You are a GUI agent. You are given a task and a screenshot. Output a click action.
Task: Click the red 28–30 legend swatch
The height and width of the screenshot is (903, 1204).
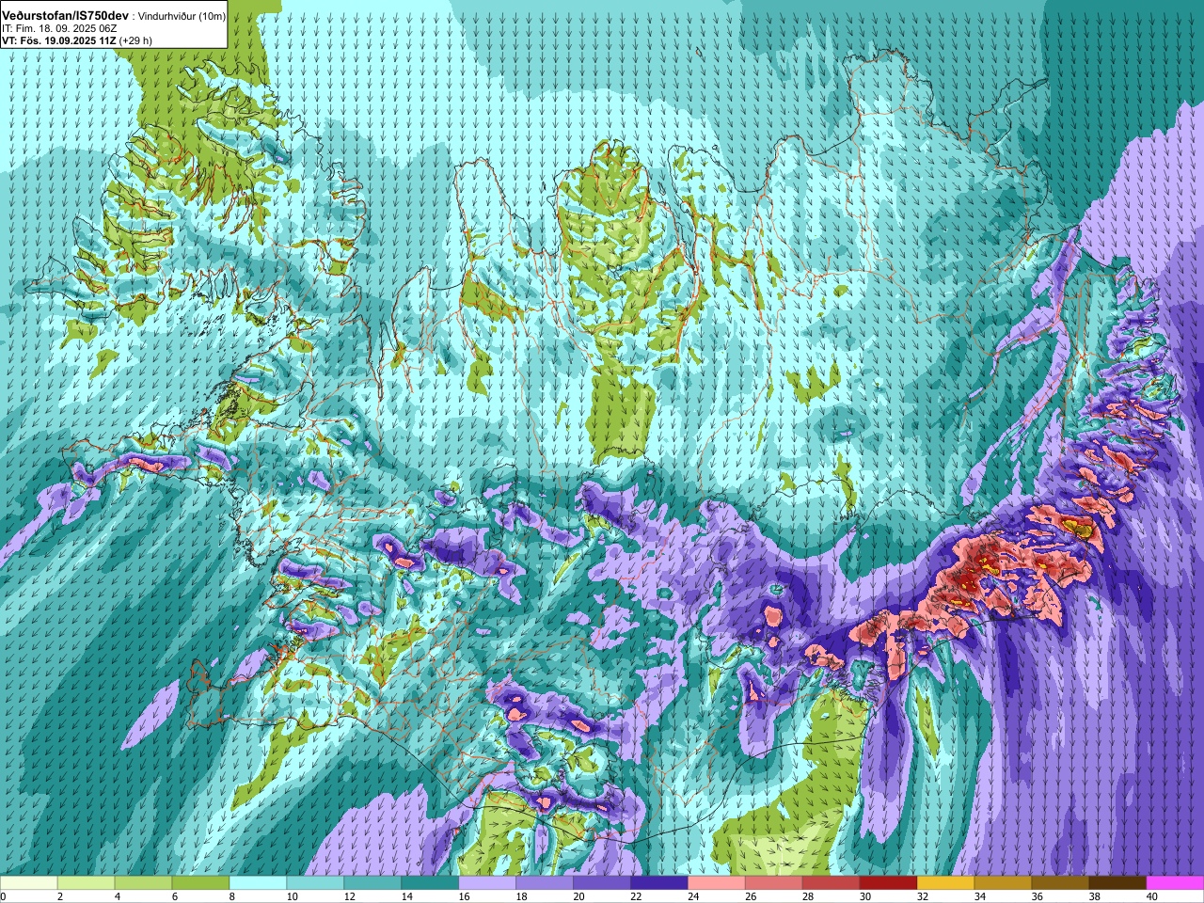(x=832, y=883)
